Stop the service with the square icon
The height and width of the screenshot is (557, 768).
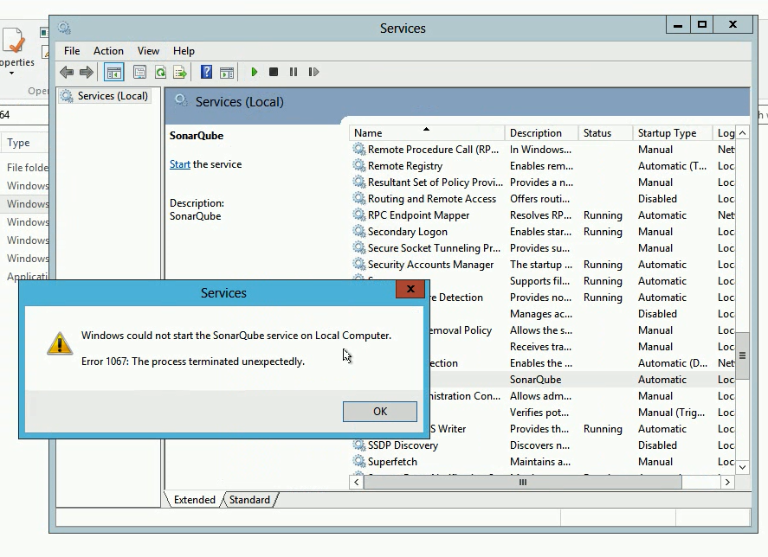274,73
